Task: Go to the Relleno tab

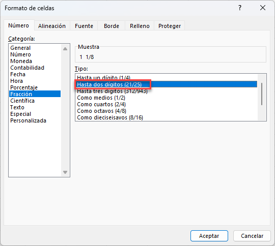Action: [140, 26]
